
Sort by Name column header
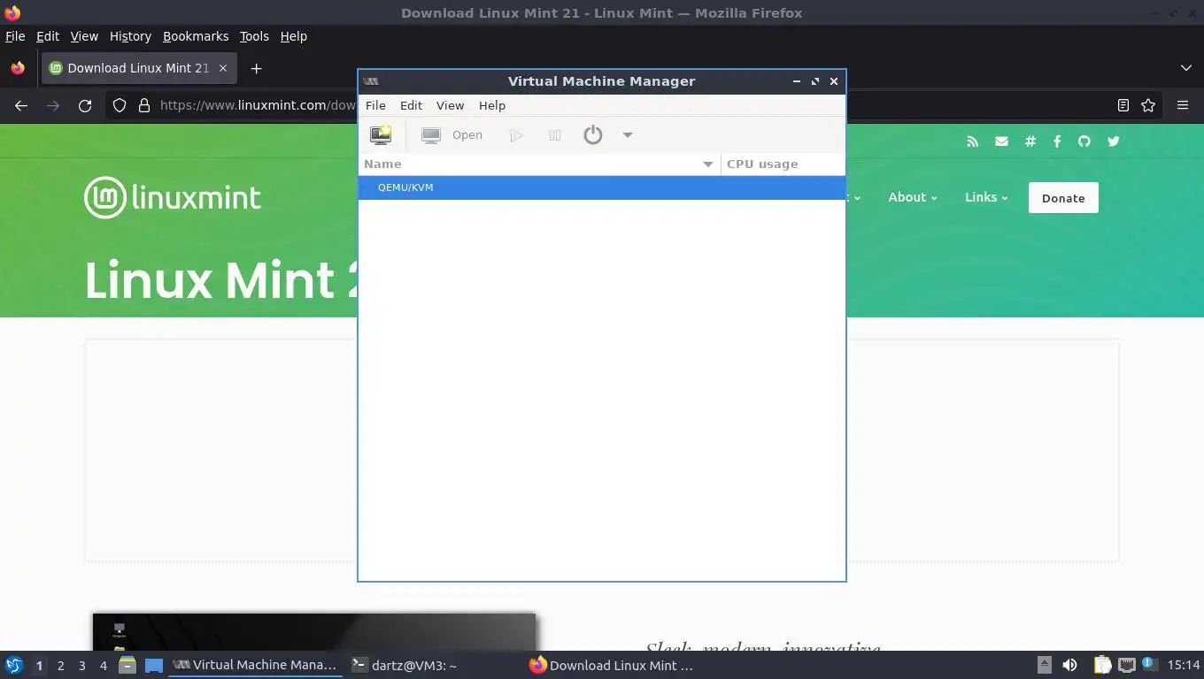pyautogui.click(x=539, y=164)
